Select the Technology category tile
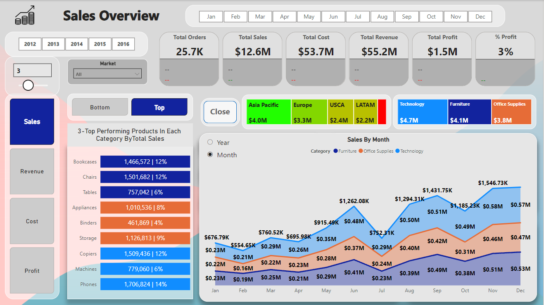The height and width of the screenshot is (305, 544). 422,111
